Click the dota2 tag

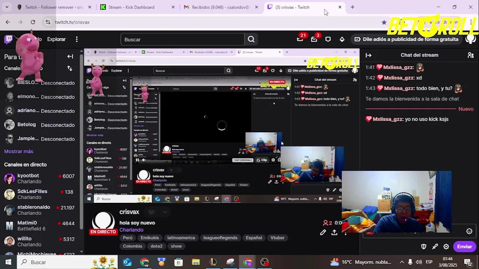pyautogui.click(x=156, y=246)
